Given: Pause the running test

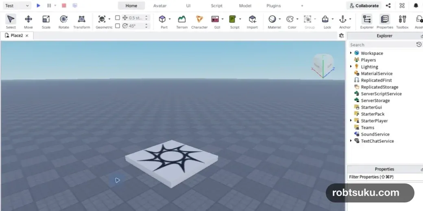Looking at the screenshot, I should (49, 5).
